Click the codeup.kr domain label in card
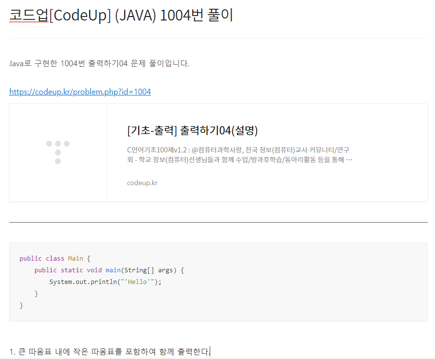This screenshot has width=435, height=359. pos(142,183)
